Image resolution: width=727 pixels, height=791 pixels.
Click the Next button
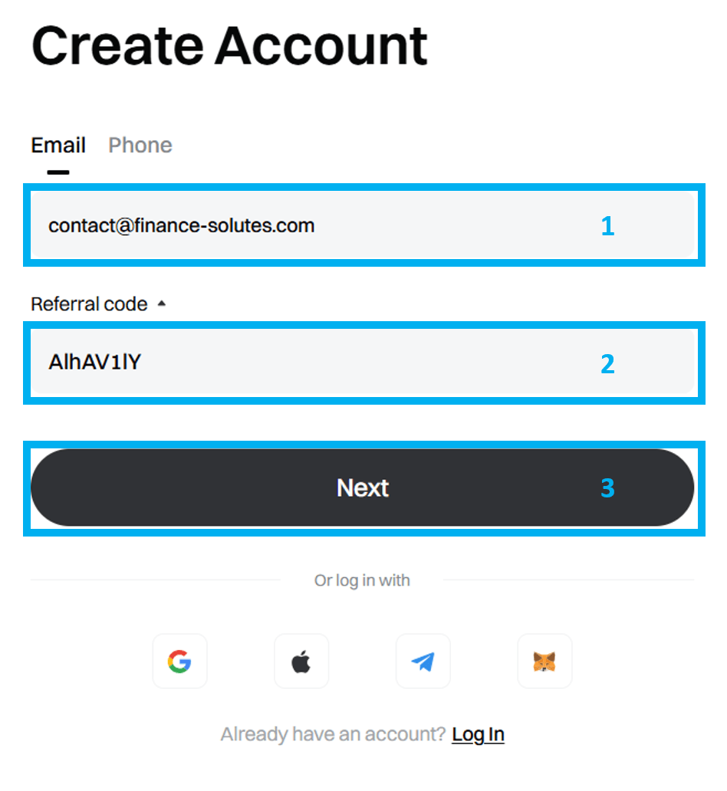(363, 487)
